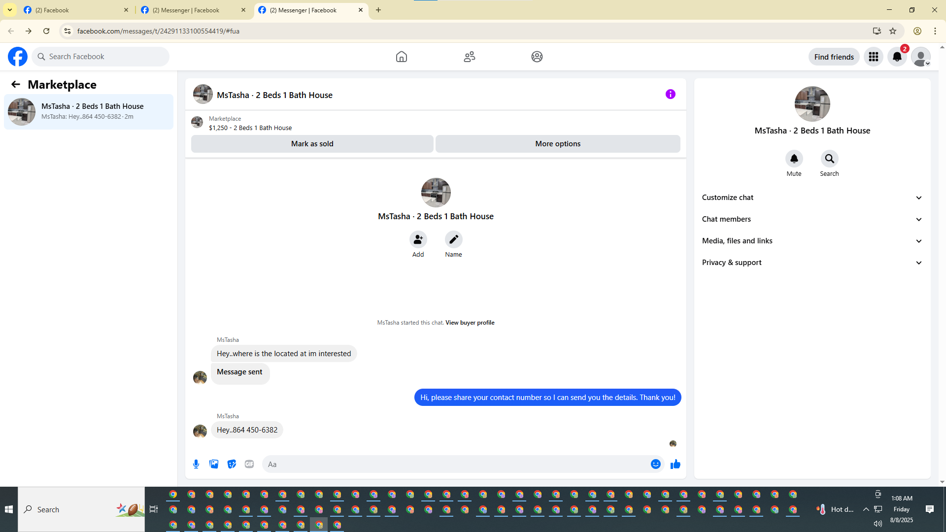Mute this conversation with bell icon
The height and width of the screenshot is (532, 946).
click(794, 159)
